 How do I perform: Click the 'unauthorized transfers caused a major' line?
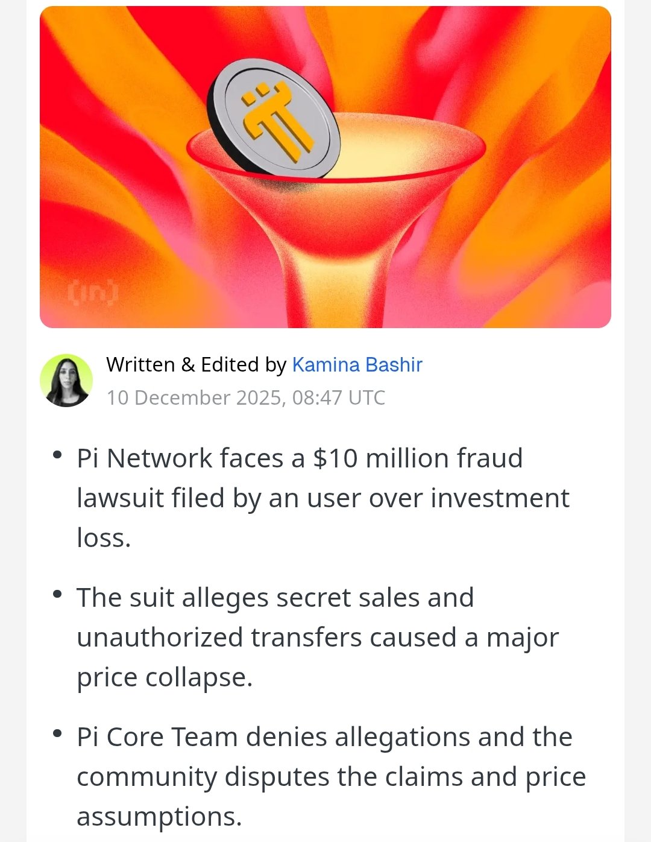pos(318,637)
